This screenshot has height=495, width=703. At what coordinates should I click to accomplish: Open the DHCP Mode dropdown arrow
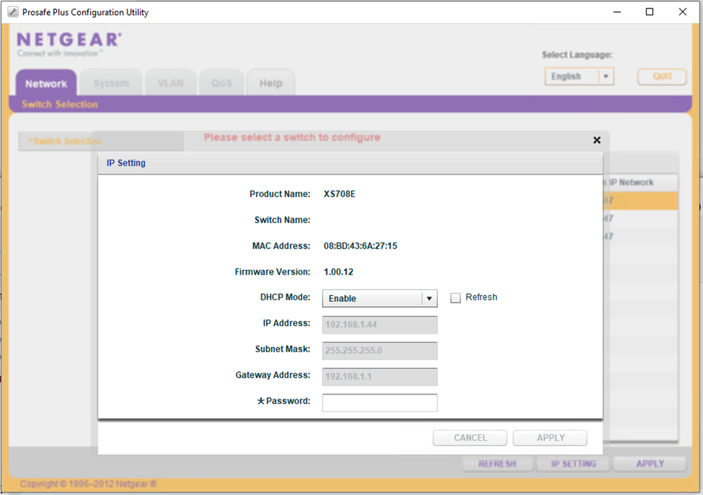coord(429,299)
